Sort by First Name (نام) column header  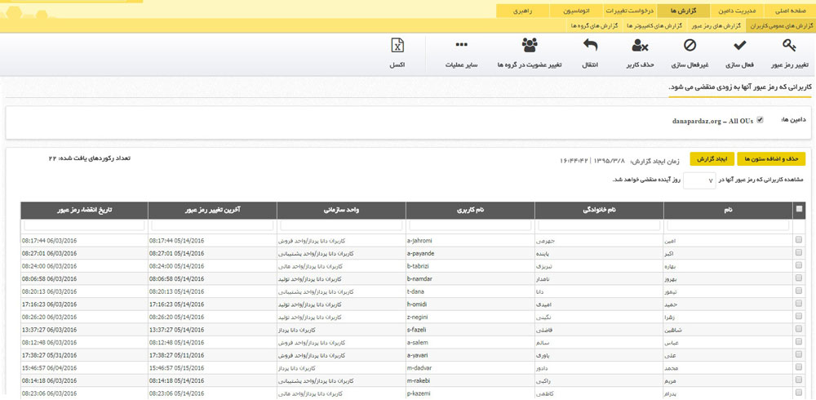point(728,210)
